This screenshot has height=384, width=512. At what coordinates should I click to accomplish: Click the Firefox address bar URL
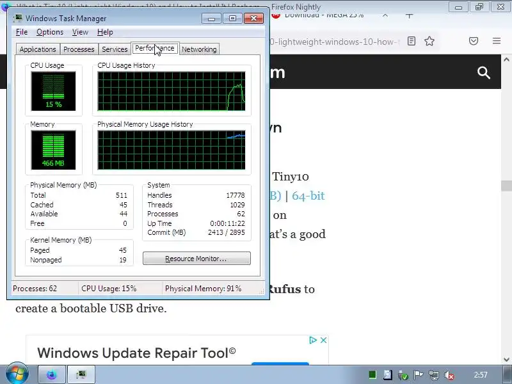335,42
